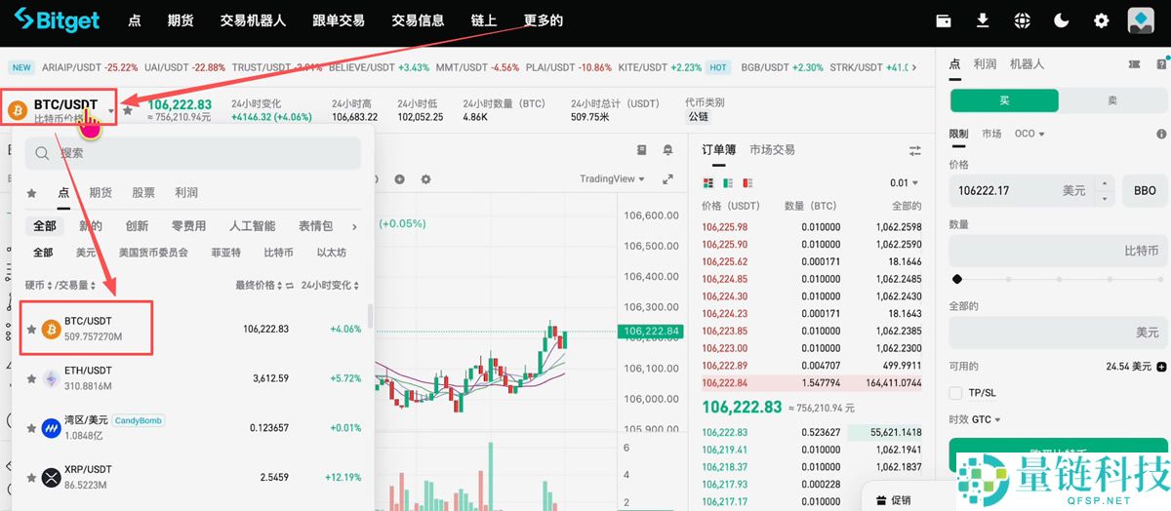Open order book layout settings icon
This screenshot has width=1171, height=511.
coord(914,150)
